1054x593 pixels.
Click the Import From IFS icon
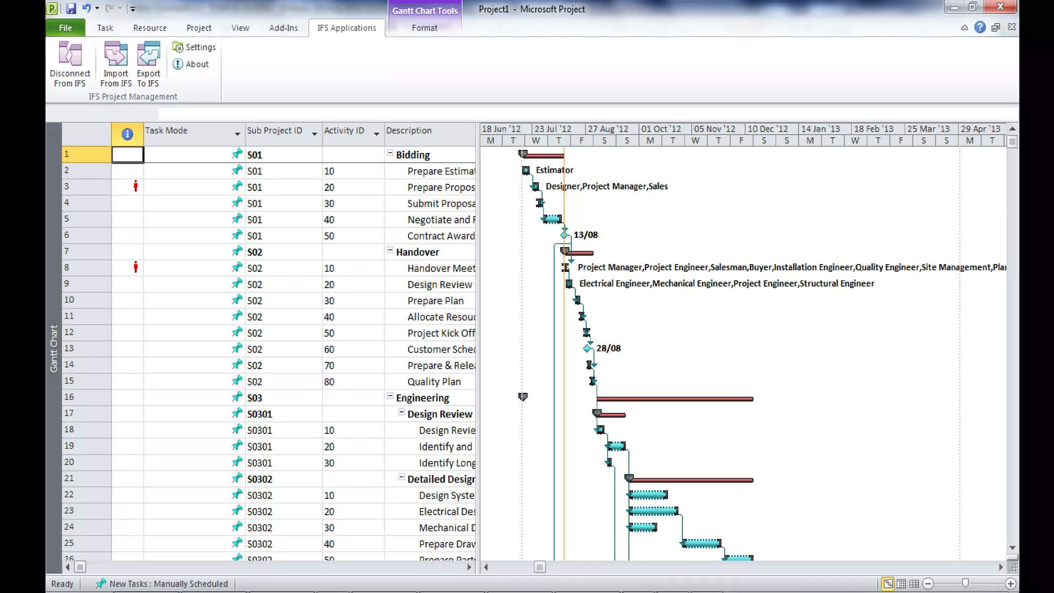116,55
